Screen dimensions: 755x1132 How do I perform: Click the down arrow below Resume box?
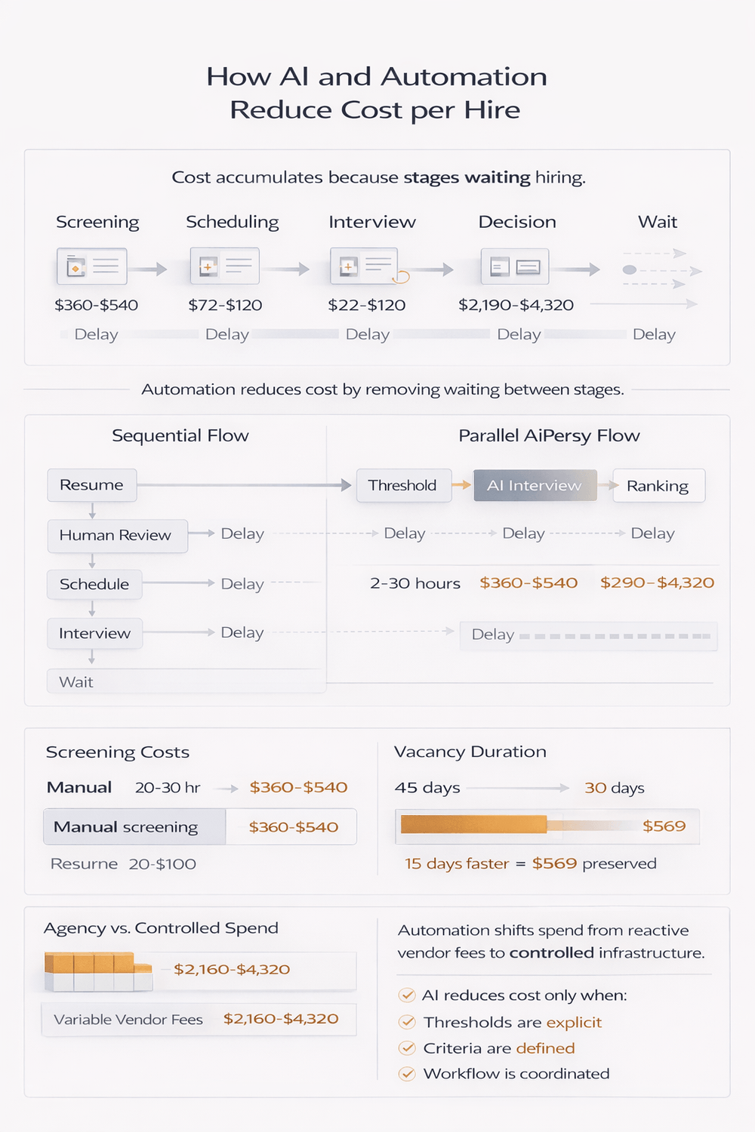click(x=92, y=512)
